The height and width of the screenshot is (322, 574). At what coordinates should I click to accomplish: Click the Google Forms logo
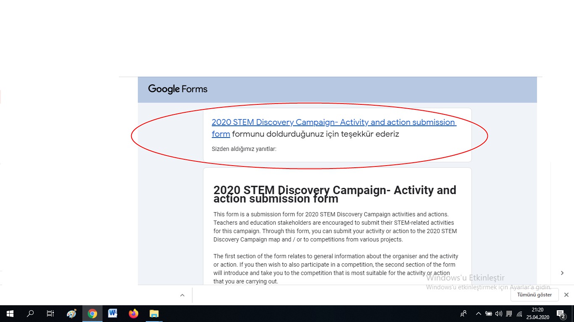(x=178, y=89)
